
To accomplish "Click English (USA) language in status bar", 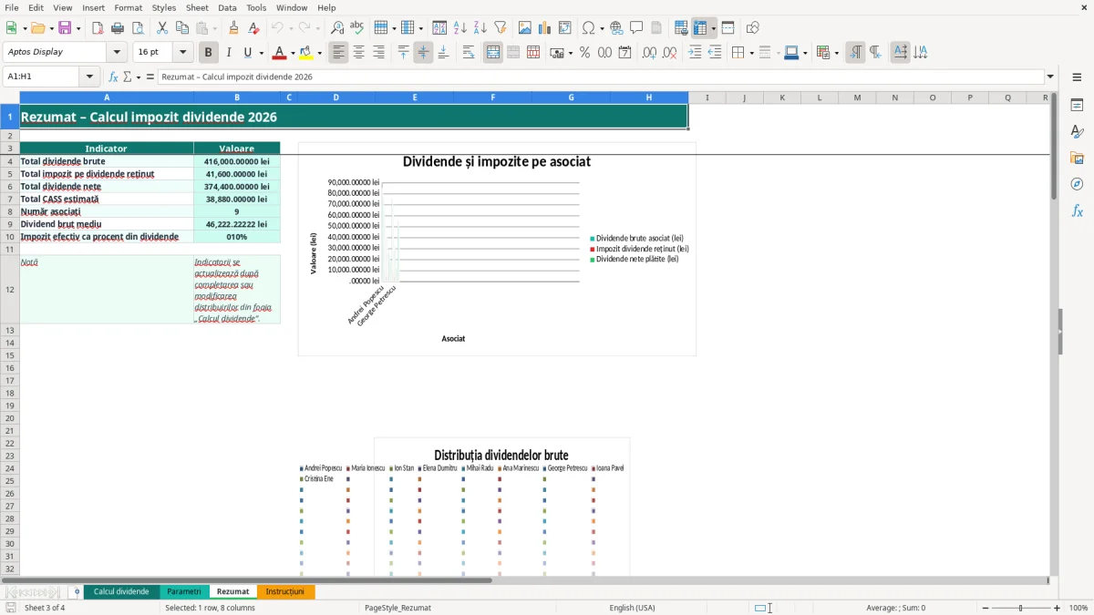I will (x=633, y=608).
